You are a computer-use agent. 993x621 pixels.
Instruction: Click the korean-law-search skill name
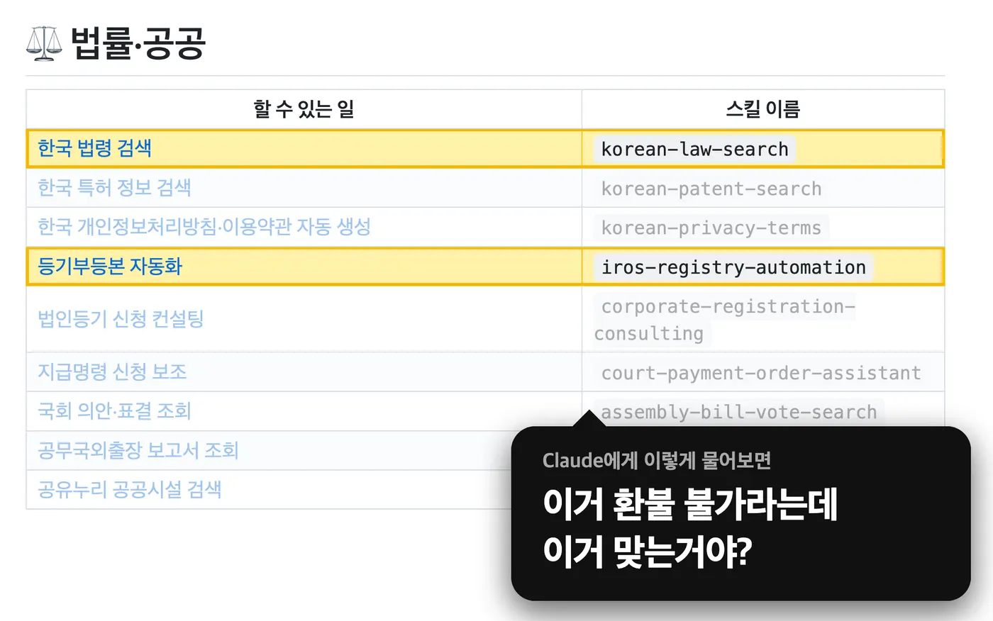tap(695, 150)
